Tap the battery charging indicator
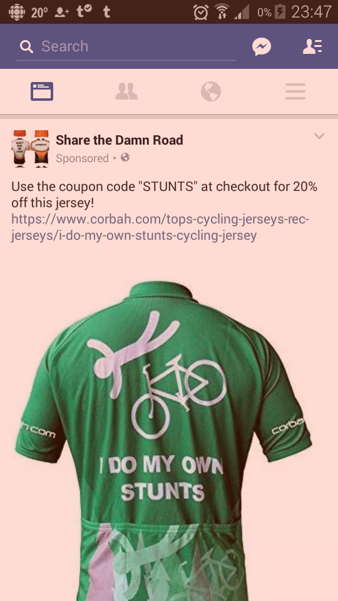This screenshot has width=338, height=601. click(x=280, y=12)
